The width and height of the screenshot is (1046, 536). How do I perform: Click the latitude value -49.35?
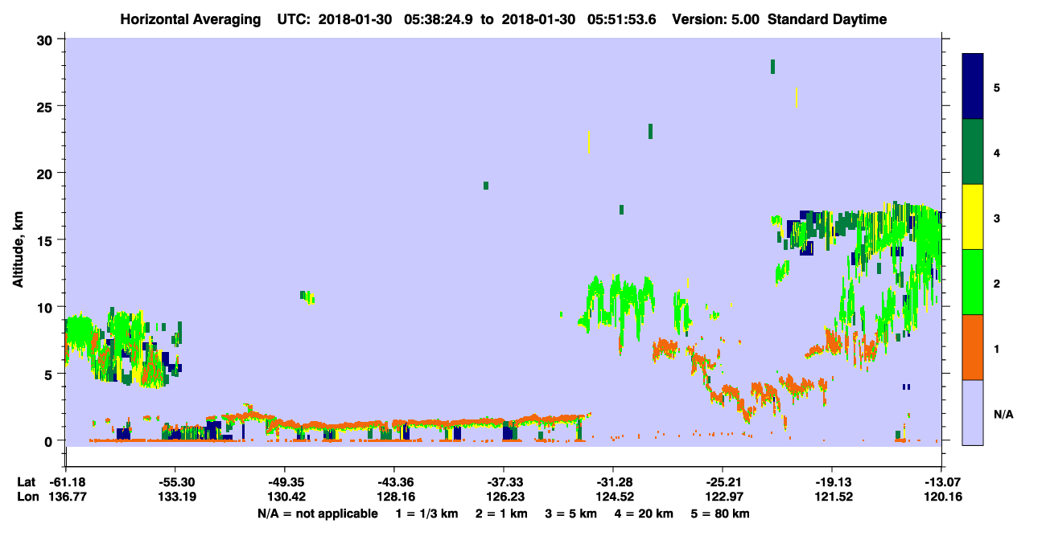[x=284, y=482]
